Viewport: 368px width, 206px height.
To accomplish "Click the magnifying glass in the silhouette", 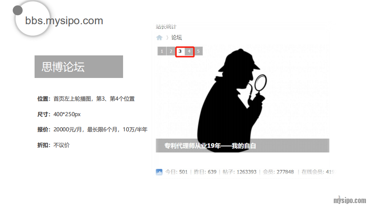I will click(x=261, y=82).
